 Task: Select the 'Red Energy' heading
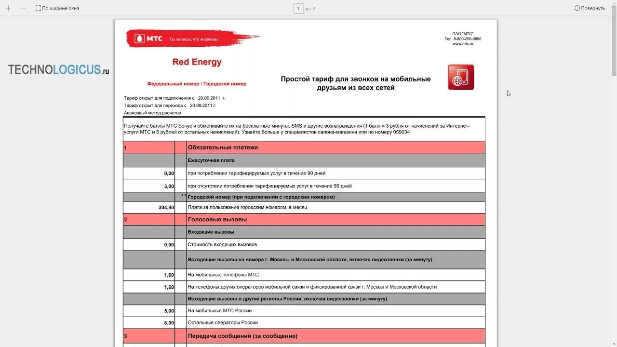pyautogui.click(x=197, y=62)
